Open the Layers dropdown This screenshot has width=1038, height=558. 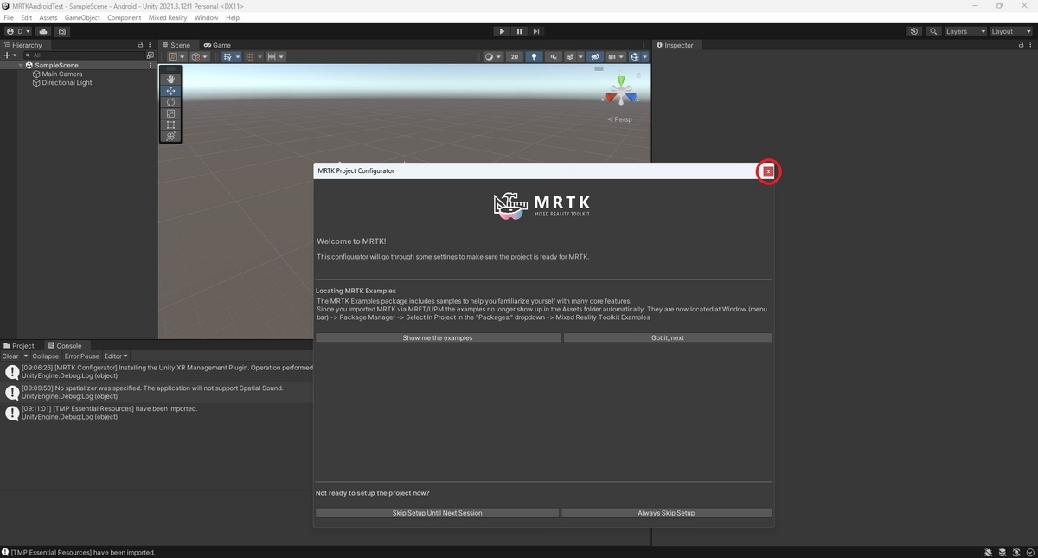(x=965, y=31)
